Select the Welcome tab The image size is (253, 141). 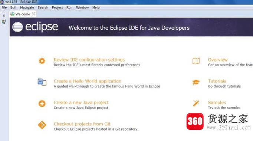click(x=23, y=14)
